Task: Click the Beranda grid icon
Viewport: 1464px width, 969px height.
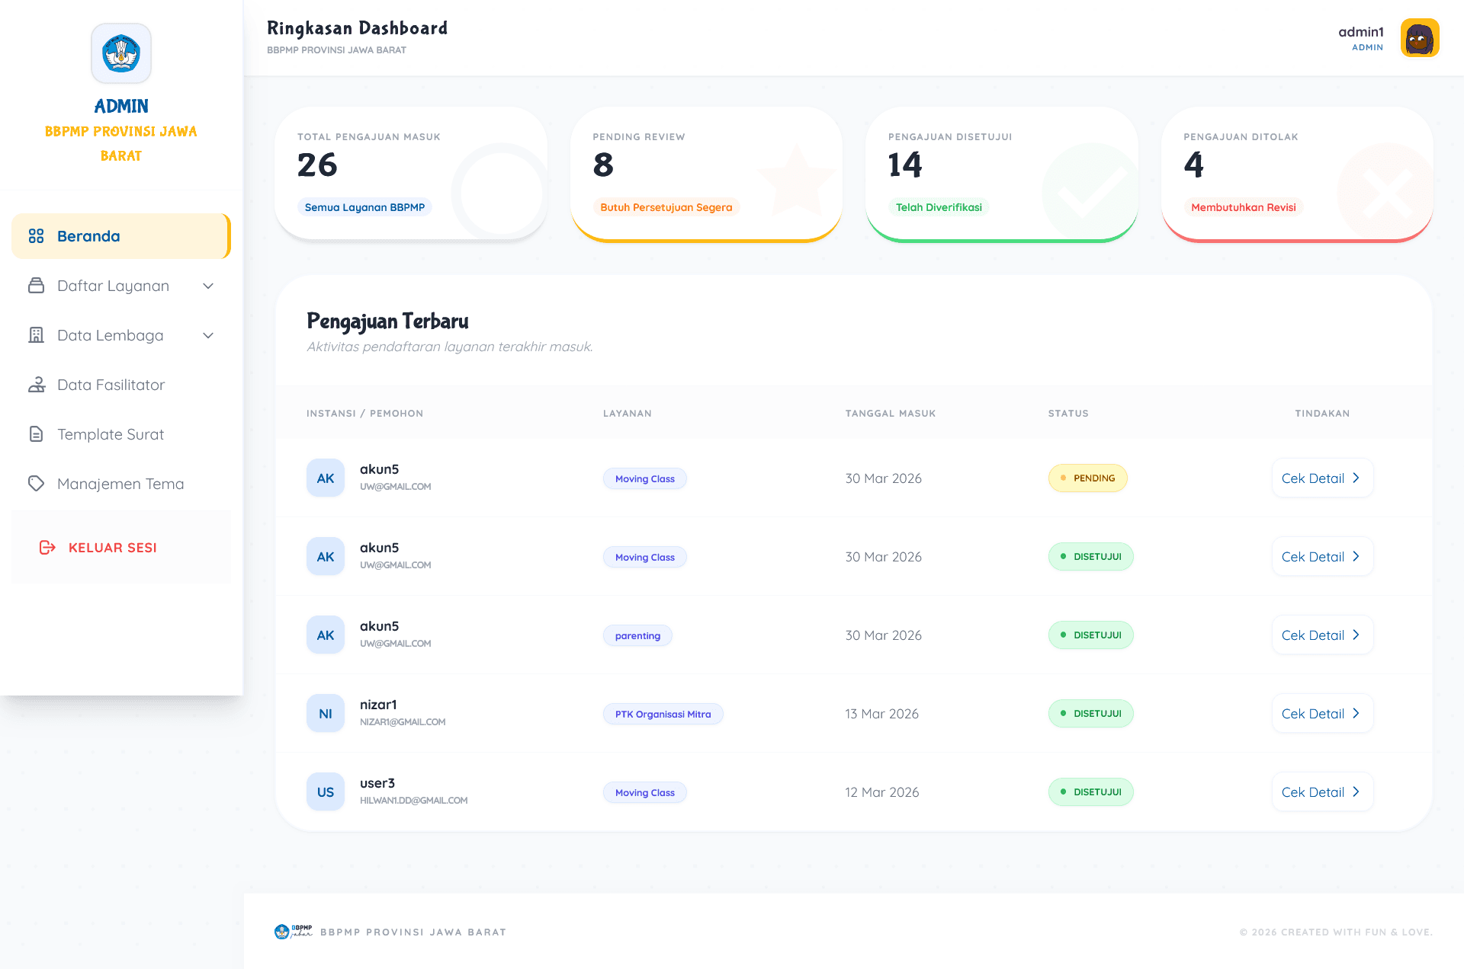Action: click(36, 236)
